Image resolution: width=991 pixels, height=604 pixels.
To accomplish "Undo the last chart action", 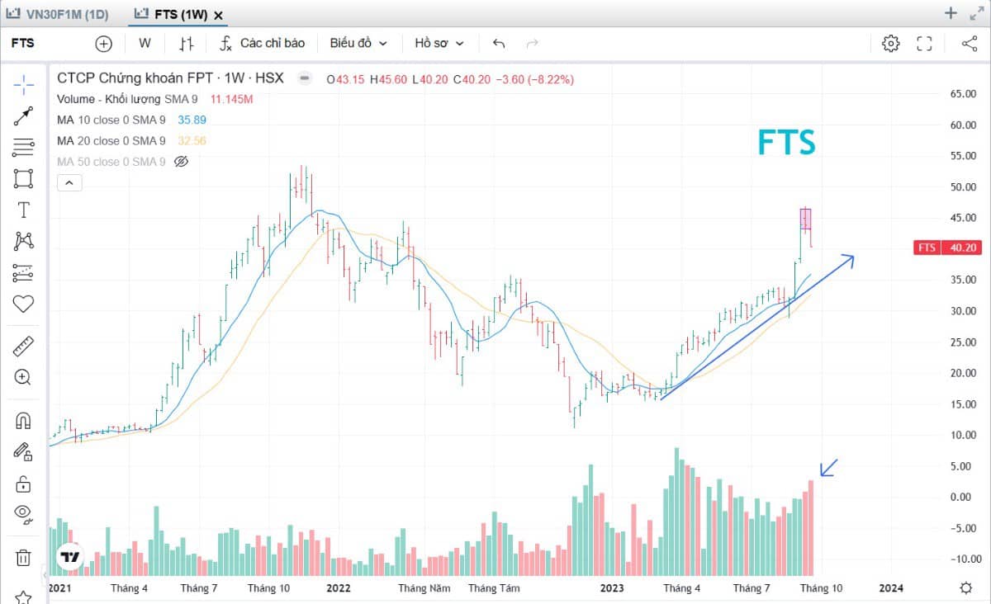I will [x=498, y=44].
